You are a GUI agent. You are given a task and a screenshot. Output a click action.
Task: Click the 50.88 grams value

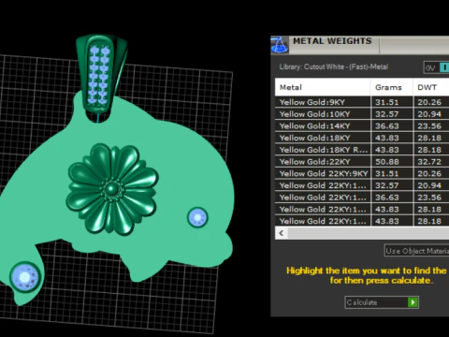[387, 162]
